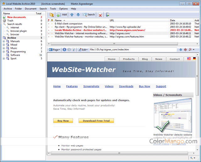This screenshot has height=162, width=201.
Task: Select the US flag language icon
Action: pyautogui.click(x=189, y=58)
